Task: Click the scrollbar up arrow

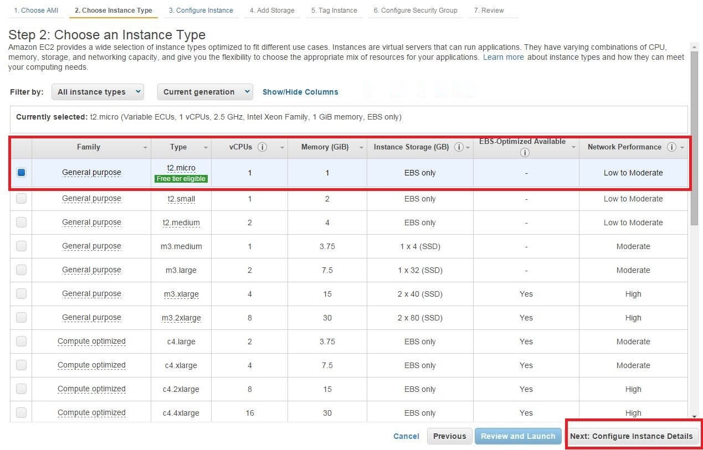Action: coord(694,46)
